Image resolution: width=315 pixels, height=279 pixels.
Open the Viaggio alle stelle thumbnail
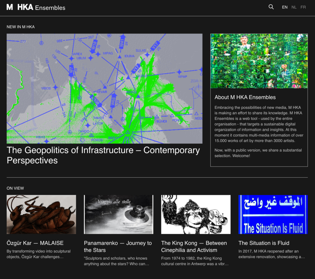click(x=118, y=214)
